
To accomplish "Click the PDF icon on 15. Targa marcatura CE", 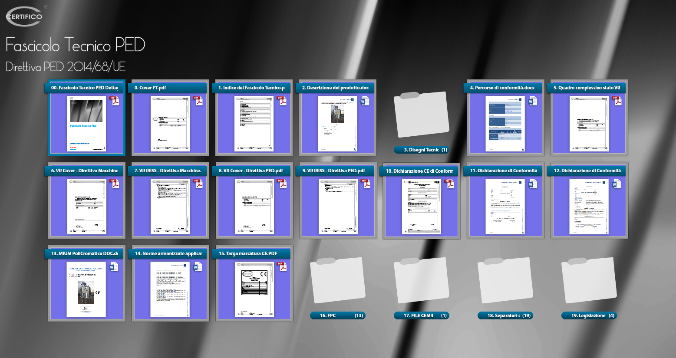I will pyautogui.click(x=282, y=266).
